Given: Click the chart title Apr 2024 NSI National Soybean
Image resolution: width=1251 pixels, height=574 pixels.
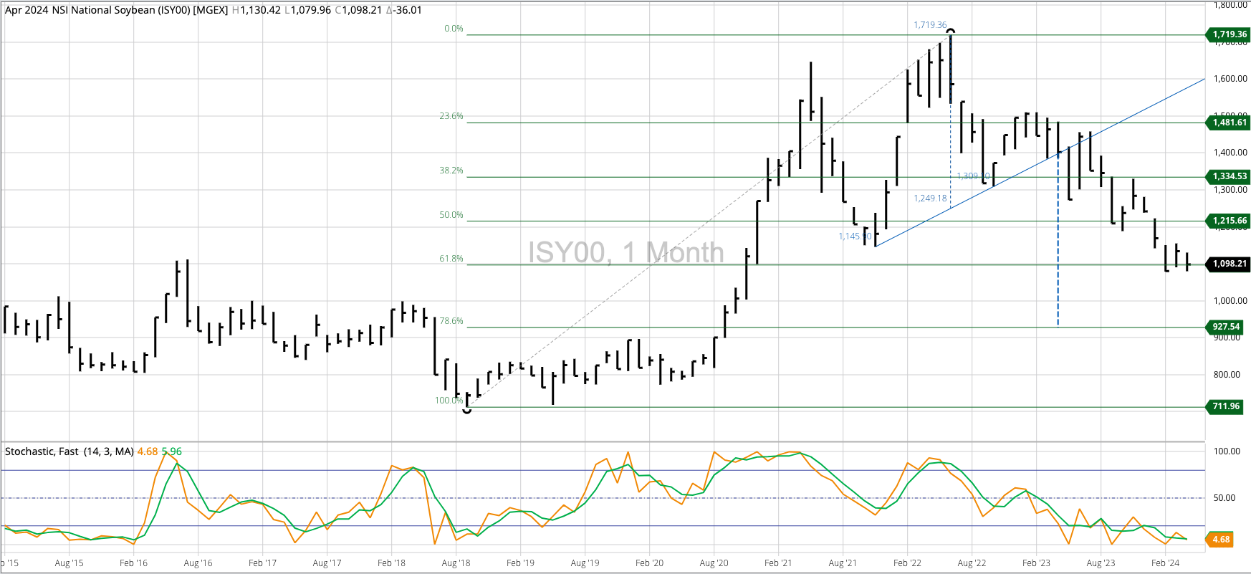Looking at the screenshot, I should [x=116, y=10].
